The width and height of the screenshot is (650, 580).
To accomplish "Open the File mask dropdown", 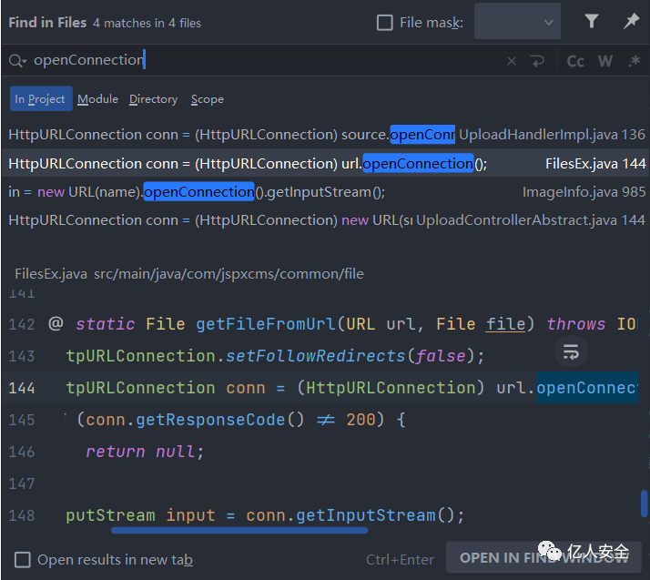I will coord(517,22).
